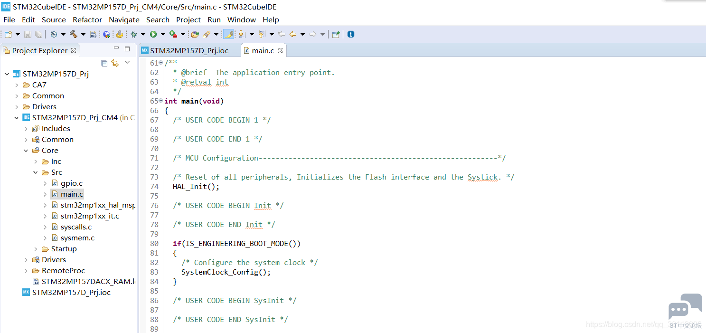Open the External Tools dropdown arrow
The height and width of the screenshot is (333, 706).
(x=183, y=34)
